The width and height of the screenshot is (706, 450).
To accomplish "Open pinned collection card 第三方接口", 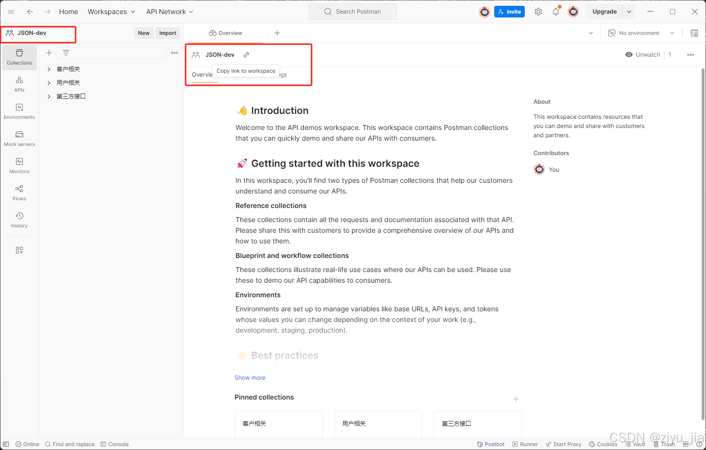I will (478, 424).
